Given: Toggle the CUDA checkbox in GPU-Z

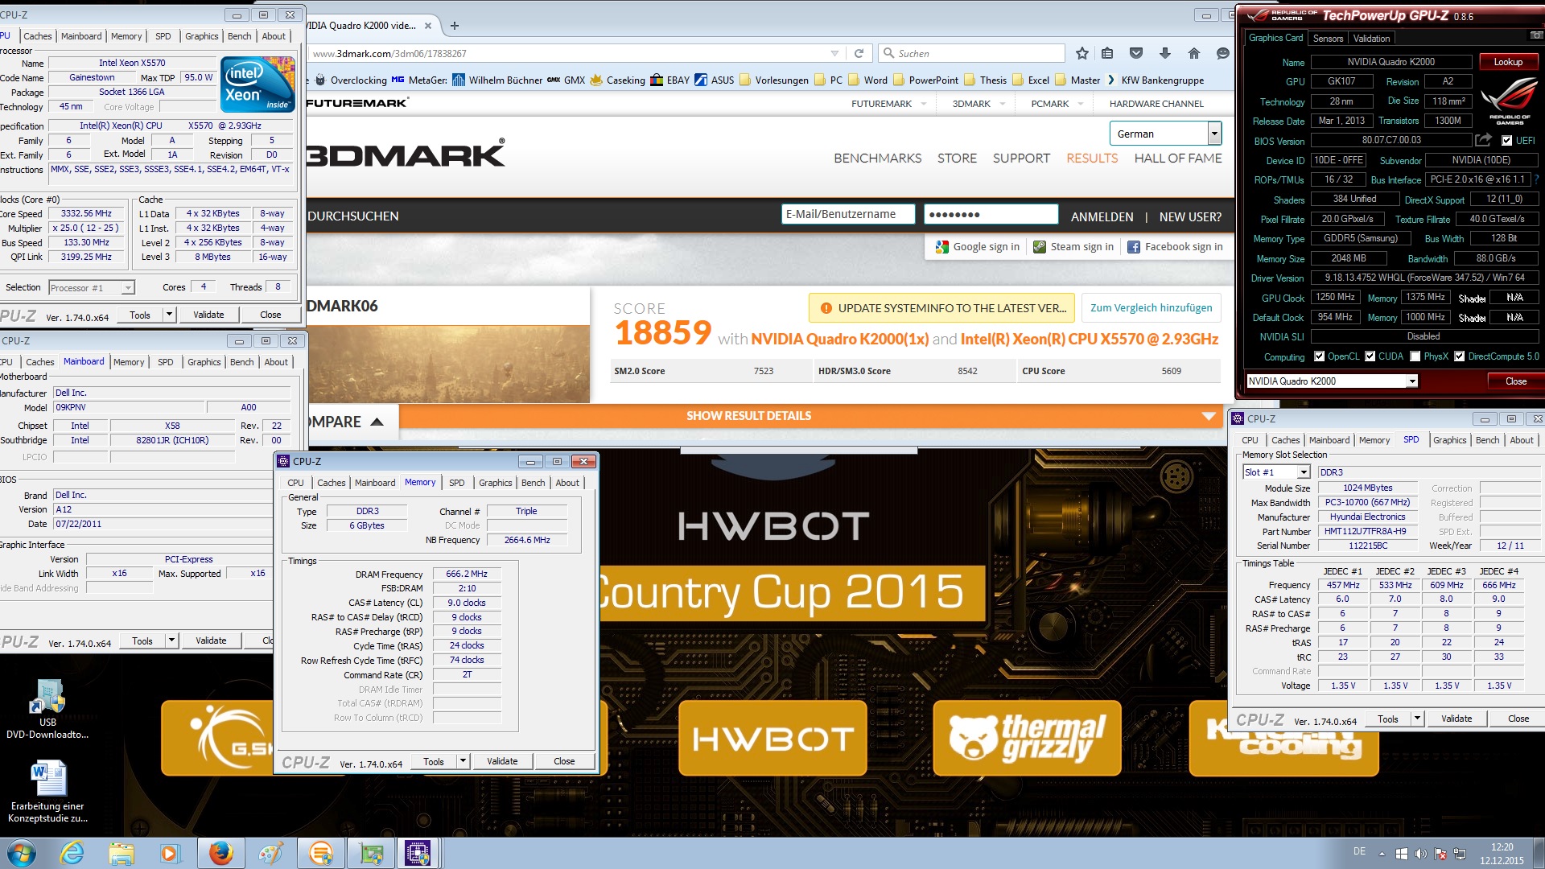Looking at the screenshot, I should pyautogui.click(x=1370, y=356).
